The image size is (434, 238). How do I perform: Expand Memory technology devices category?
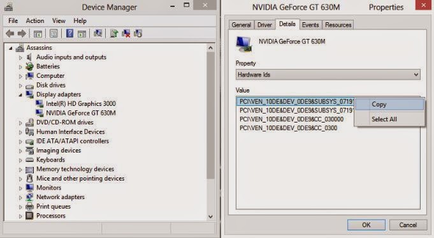point(20,170)
